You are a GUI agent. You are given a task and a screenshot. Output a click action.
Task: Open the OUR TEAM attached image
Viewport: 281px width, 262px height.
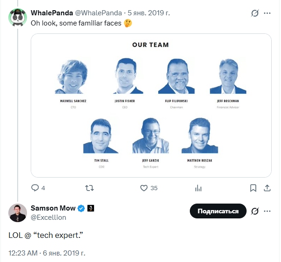151,105
